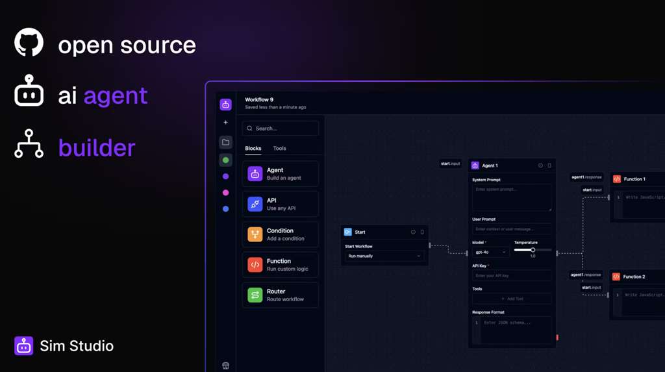
Task: Click the rectangle icon on Agent 1 header
Action: point(549,166)
